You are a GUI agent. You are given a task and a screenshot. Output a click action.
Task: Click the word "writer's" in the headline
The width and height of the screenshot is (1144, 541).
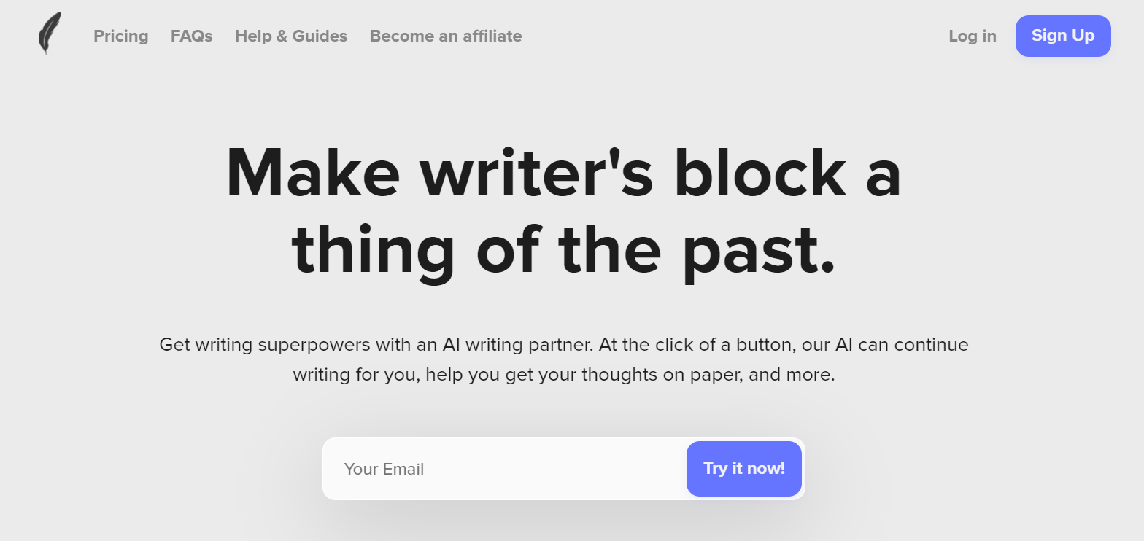536,175
